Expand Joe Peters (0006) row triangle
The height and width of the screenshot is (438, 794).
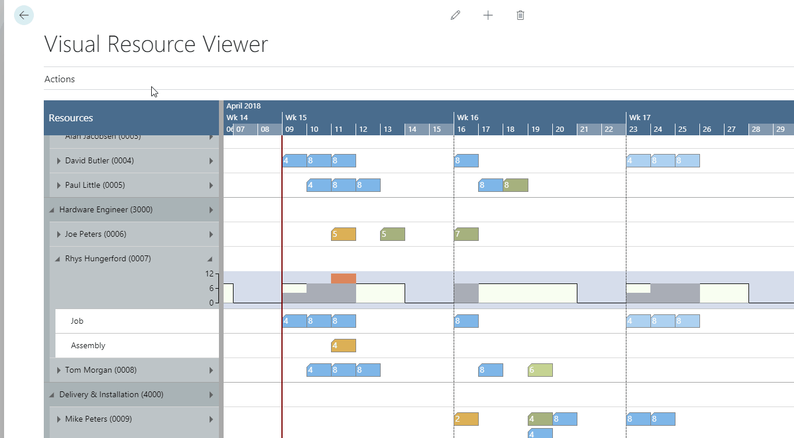59,234
